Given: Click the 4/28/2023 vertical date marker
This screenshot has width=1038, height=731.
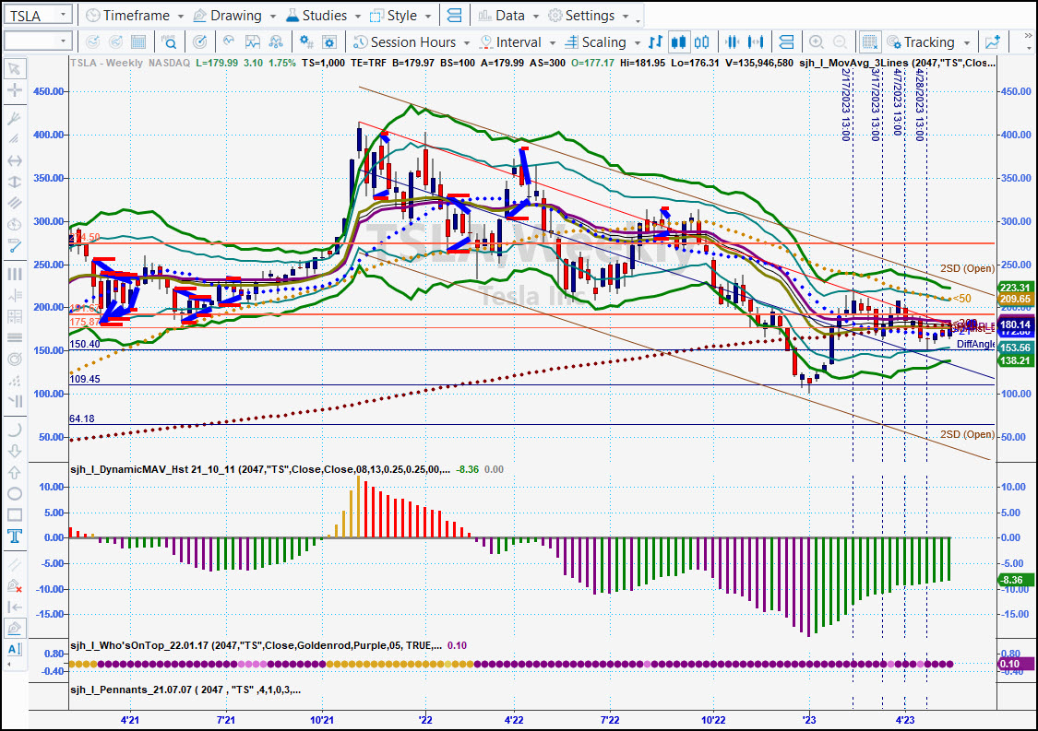Looking at the screenshot, I should tap(919, 104).
